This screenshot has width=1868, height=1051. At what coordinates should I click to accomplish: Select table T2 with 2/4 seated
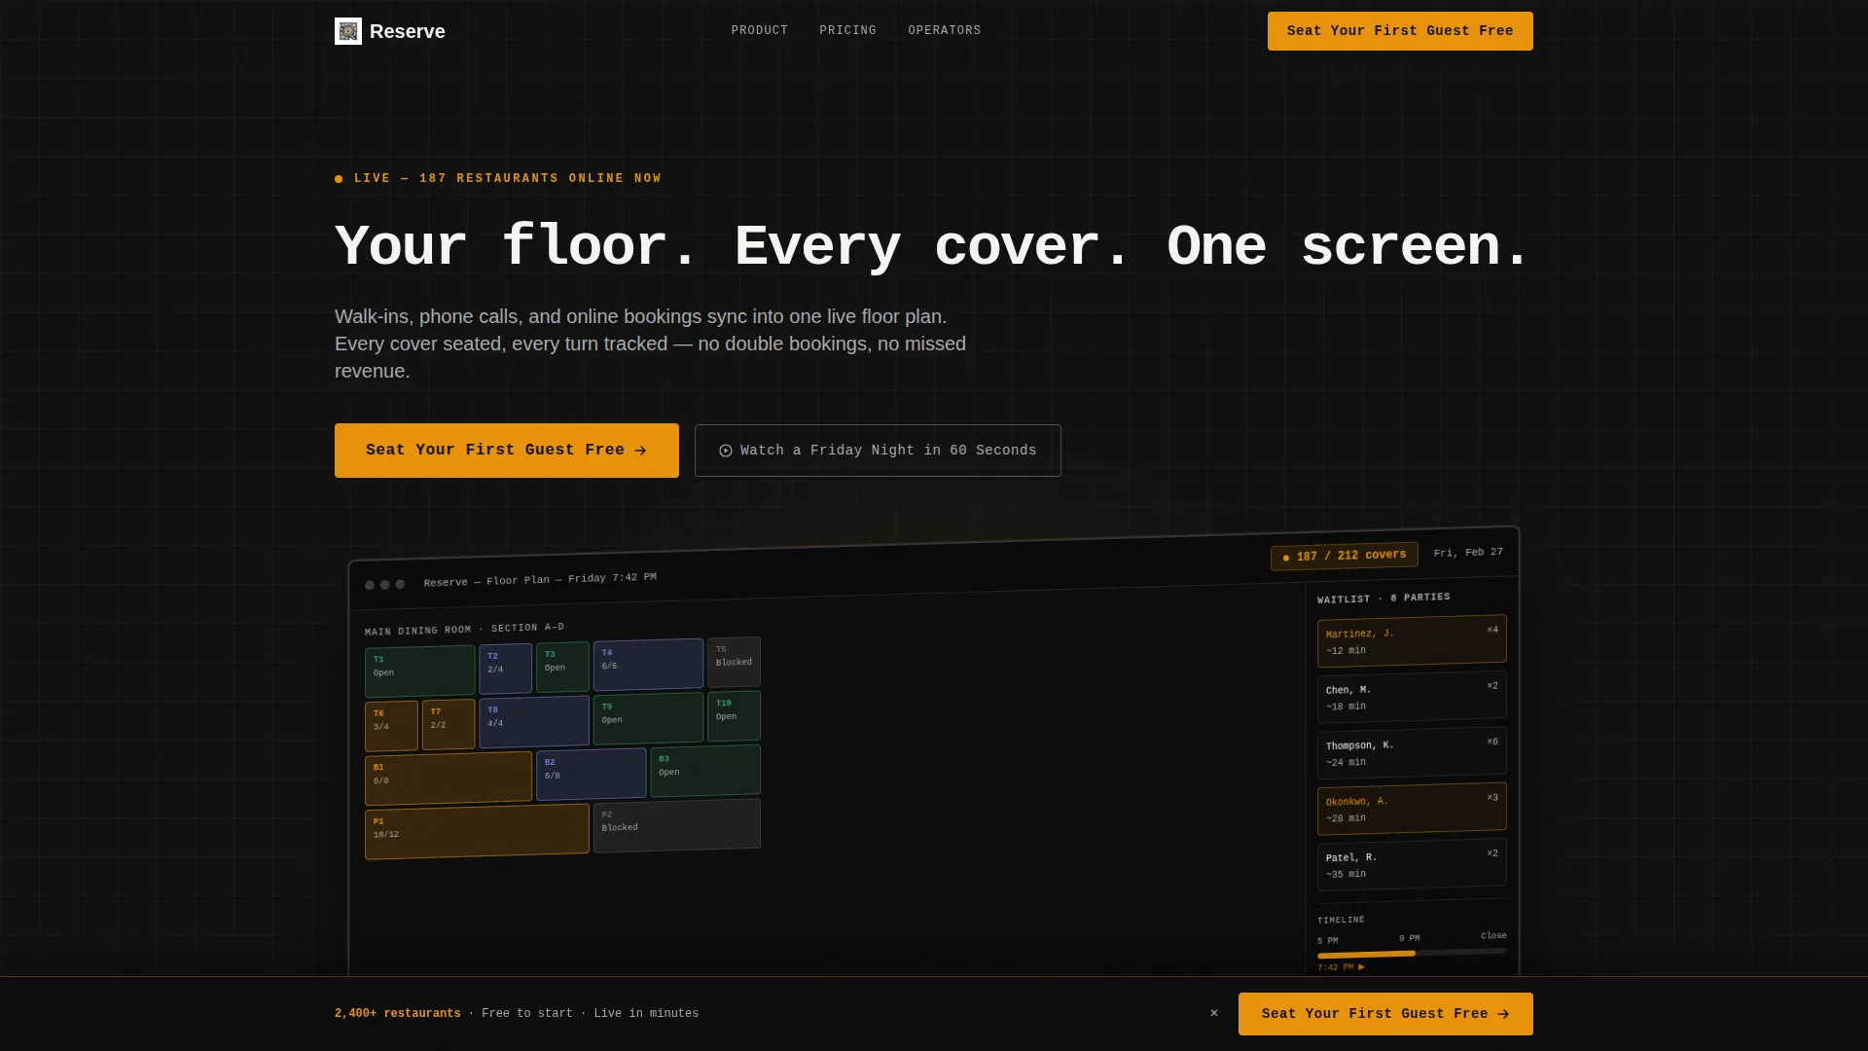(x=505, y=669)
